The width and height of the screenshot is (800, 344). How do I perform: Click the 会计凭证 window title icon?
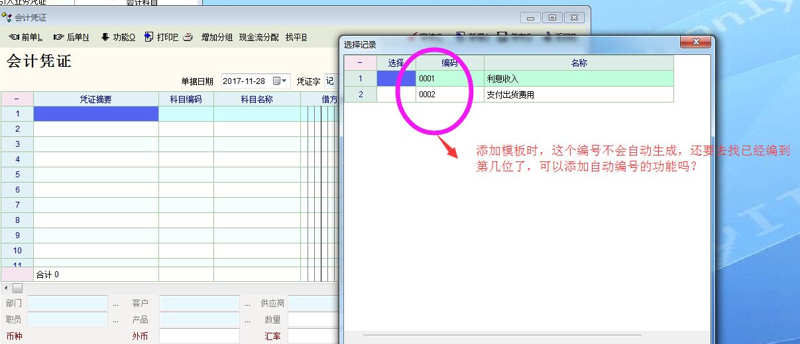coord(7,17)
